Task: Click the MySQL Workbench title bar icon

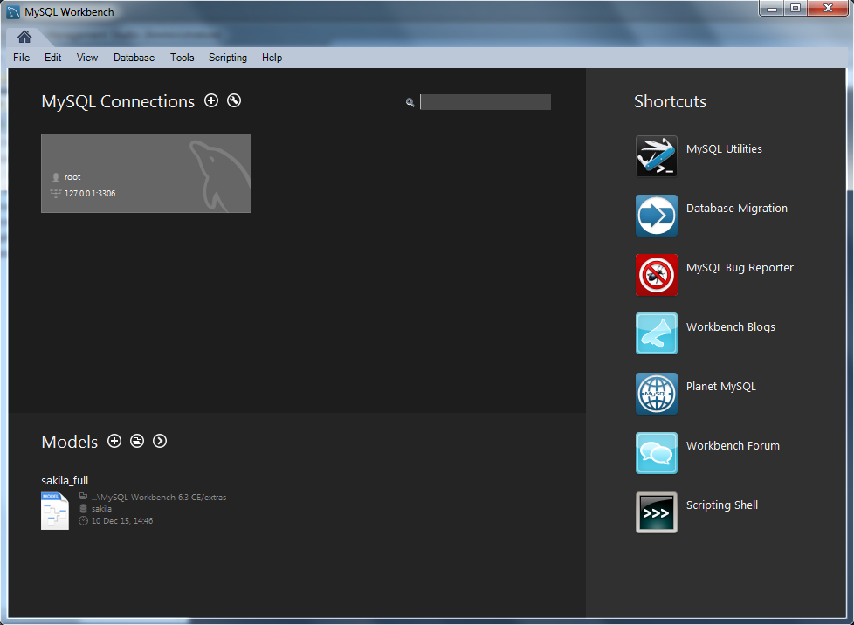Action: pos(13,12)
